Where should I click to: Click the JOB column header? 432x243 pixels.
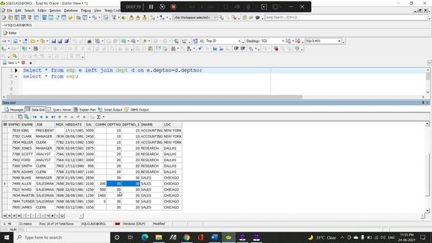pos(45,124)
